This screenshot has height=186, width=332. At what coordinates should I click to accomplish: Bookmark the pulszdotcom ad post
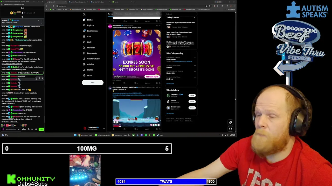click(157, 83)
